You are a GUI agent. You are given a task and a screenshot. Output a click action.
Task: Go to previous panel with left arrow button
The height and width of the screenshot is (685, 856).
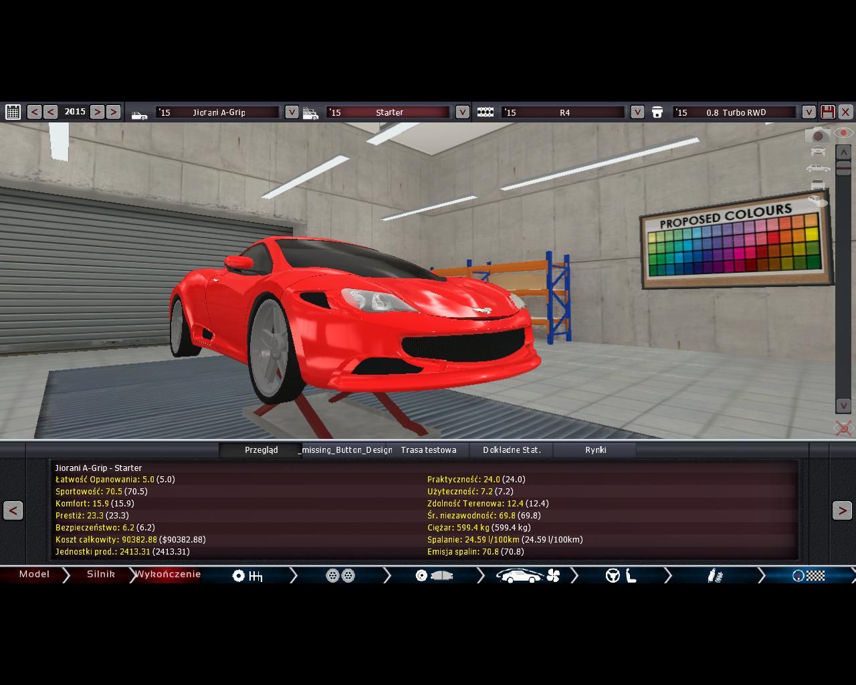click(x=13, y=510)
